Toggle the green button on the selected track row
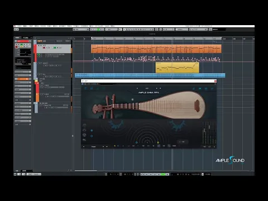Image resolution: width=268 pixels, height=201 pixels. coord(55,47)
